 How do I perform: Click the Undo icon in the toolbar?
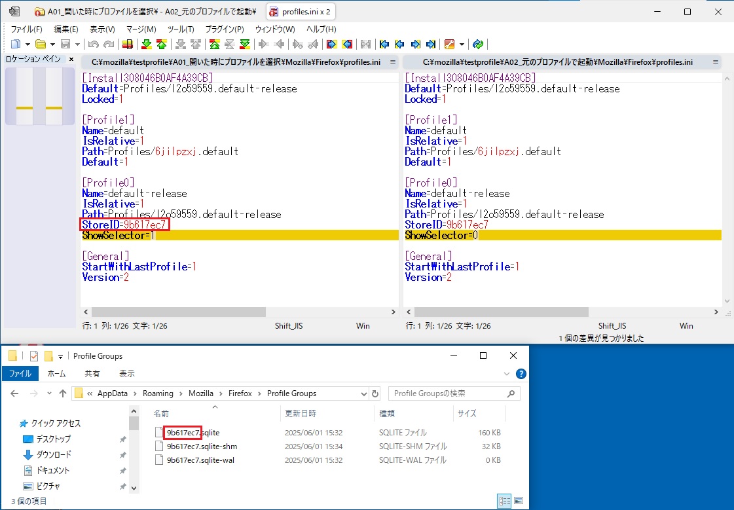tap(92, 45)
